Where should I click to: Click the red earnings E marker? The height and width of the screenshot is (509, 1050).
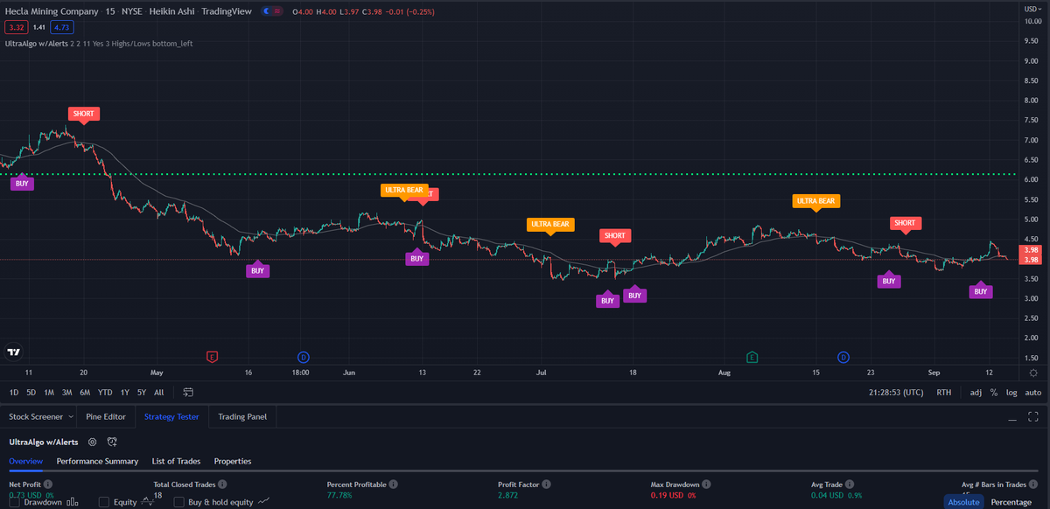point(212,357)
